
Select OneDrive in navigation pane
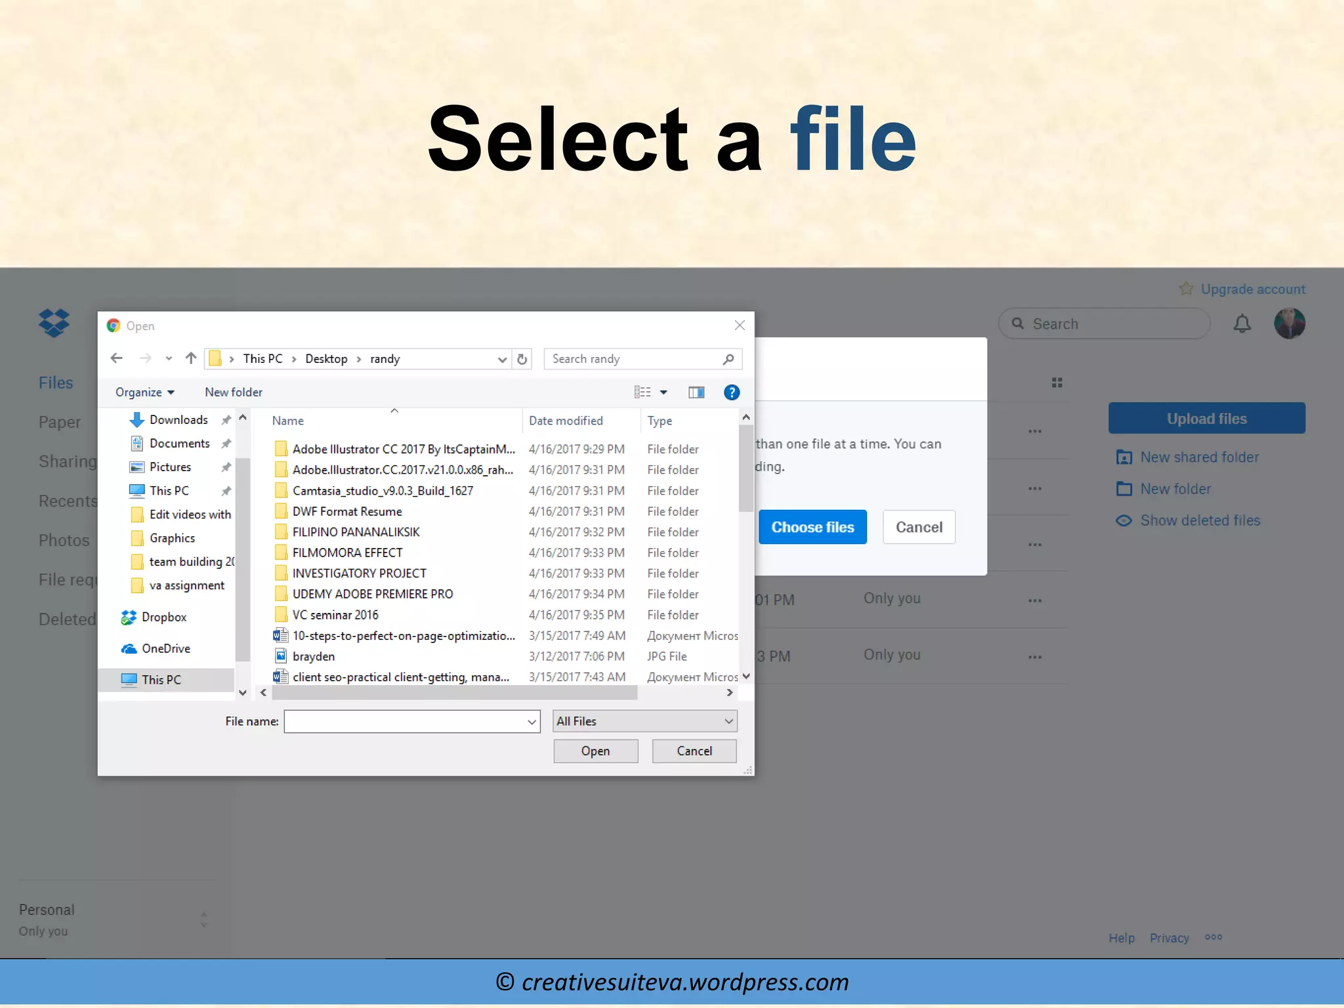(165, 648)
